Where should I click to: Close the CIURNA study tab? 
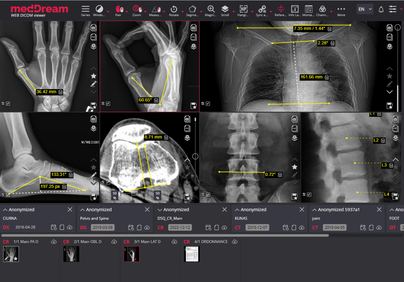pos(70,210)
